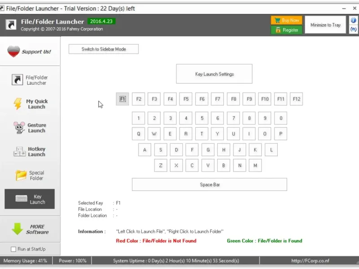Click the MORE Software green arrow
This screenshot has width=359, height=269.
pos(17,229)
